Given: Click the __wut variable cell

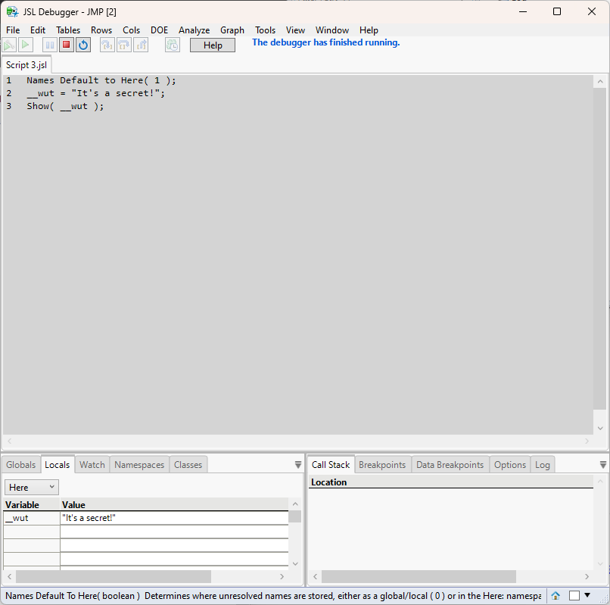Looking at the screenshot, I should tap(32, 518).
